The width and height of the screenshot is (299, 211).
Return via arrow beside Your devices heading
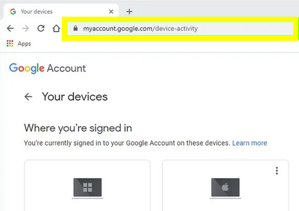[x=28, y=97]
